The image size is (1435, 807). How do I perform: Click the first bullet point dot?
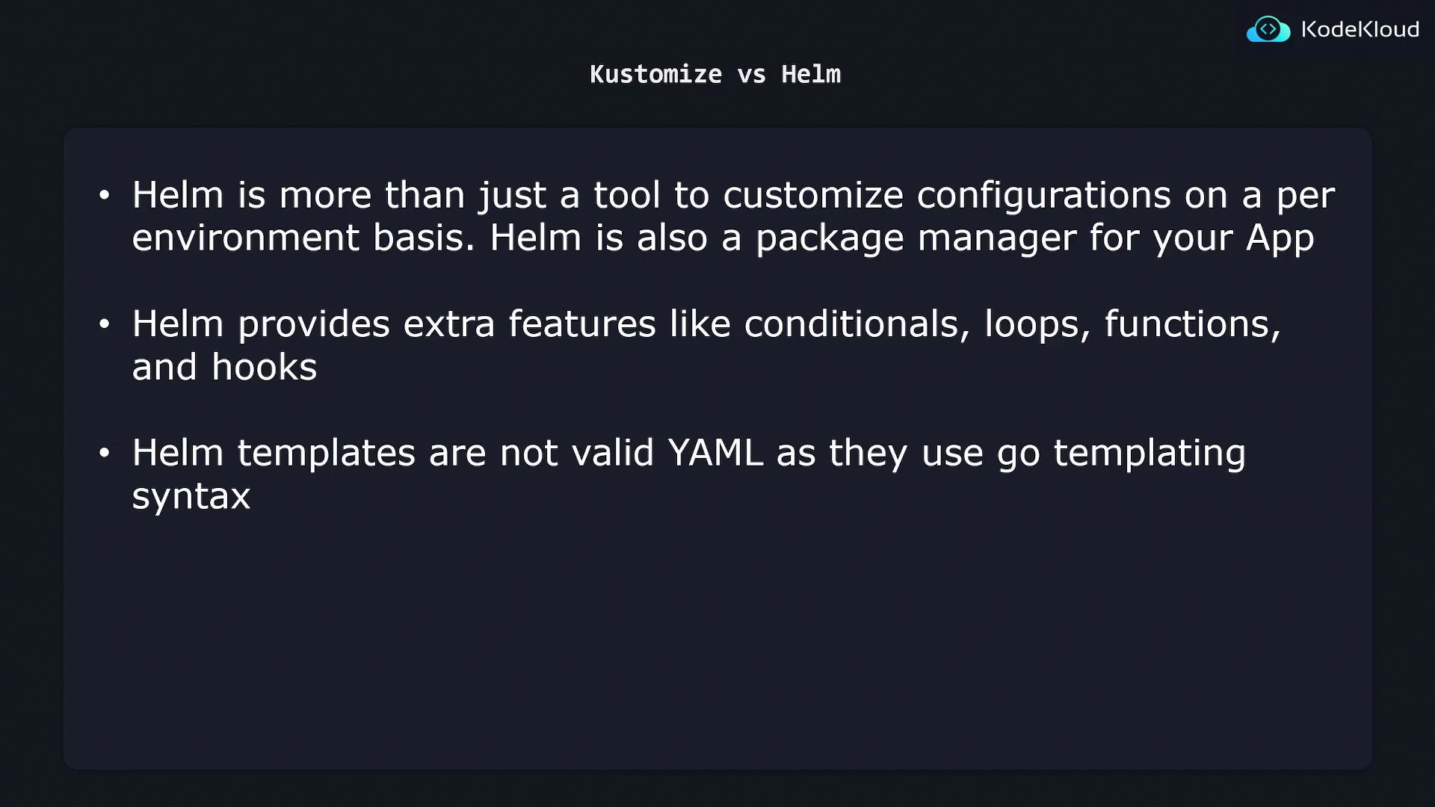click(105, 196)
